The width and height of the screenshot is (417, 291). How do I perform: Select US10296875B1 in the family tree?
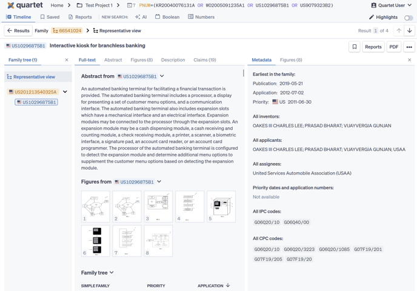(x=36, y=102)
